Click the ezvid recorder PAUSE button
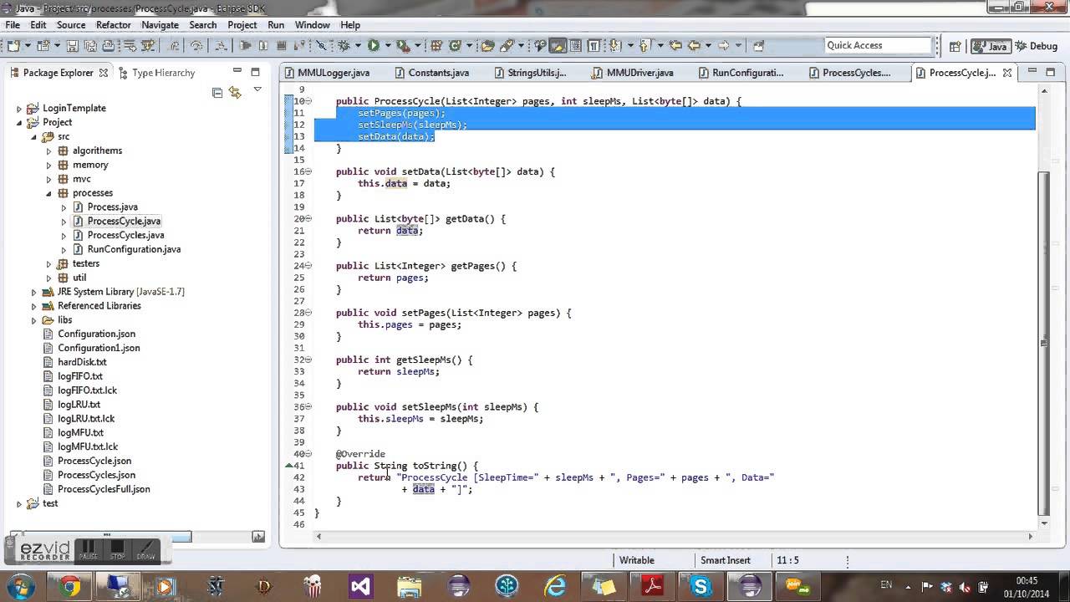The image size is (1070, 602). pyautogui.click(x=89, y=550)
